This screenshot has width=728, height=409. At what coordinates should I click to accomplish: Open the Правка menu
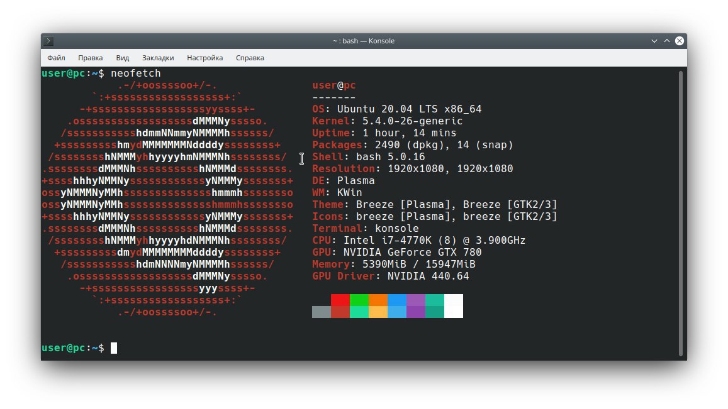[90, 58]
